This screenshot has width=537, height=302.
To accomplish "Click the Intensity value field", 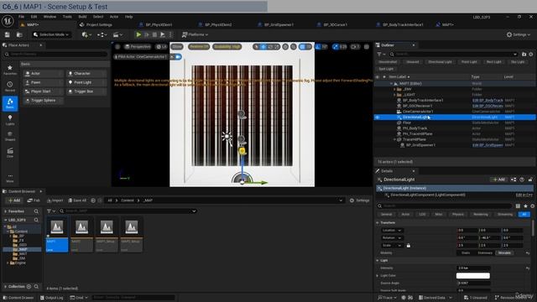I will coord(473,268).
